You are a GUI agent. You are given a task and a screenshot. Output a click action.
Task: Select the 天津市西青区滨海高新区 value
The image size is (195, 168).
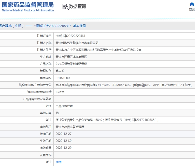coord(71,57)
